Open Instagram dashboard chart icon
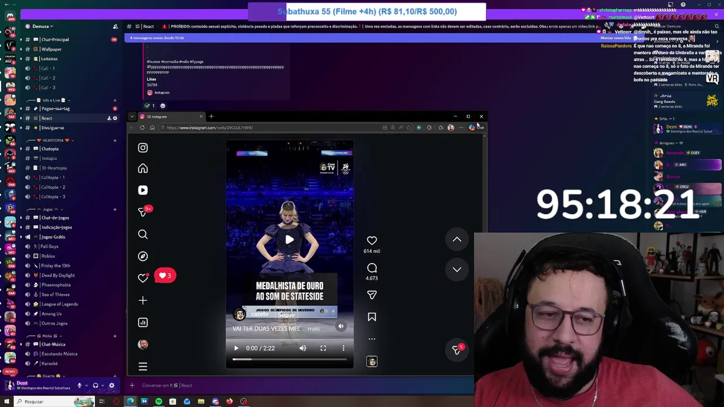 143,322
